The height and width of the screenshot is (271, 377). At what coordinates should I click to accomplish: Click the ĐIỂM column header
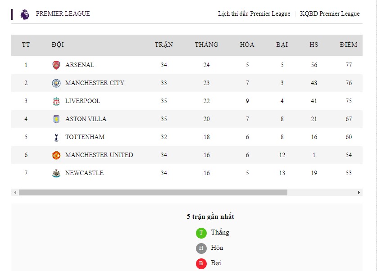click(349, 45)
